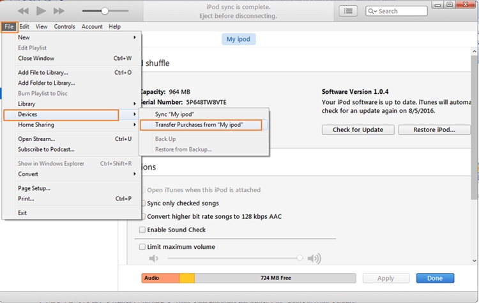Viewport: 479px width, 303px height.
Task: Expand the Convert submenu
Action: [x=72, y=174]
